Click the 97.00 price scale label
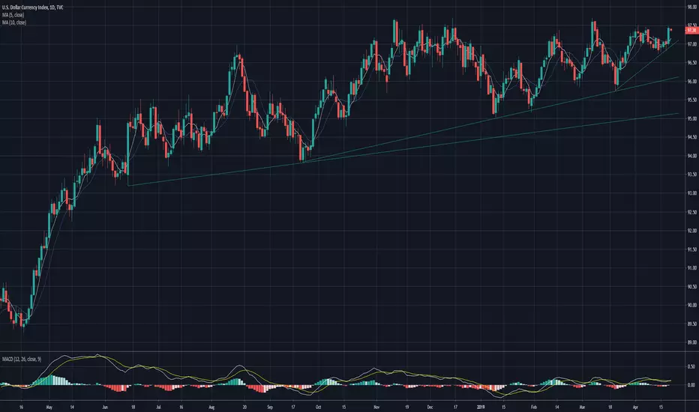 (x=692, y=44)
